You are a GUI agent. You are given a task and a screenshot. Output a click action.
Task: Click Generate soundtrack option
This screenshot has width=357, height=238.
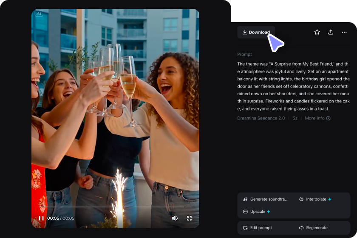[266, 199]
